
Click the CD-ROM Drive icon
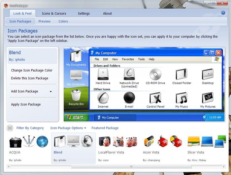[x=155, y=74]
